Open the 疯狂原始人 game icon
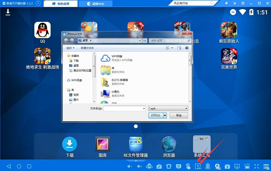Image resolution: width=271 pixels, height=171 pixels. (x=229, y=30)
